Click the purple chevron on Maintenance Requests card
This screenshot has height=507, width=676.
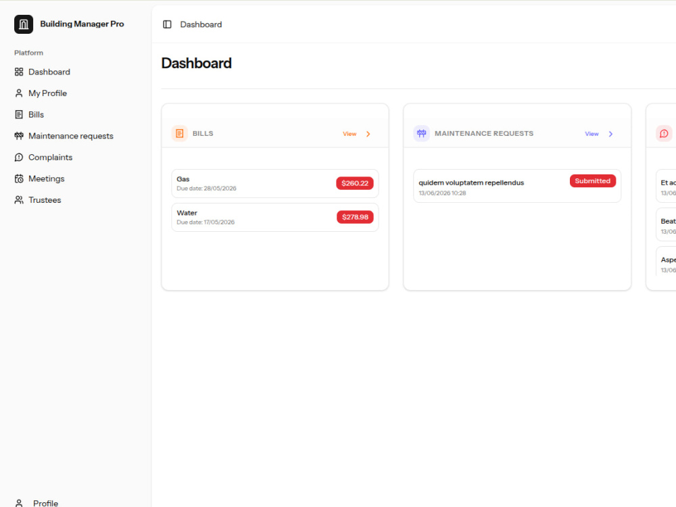(x=610, y=134)
